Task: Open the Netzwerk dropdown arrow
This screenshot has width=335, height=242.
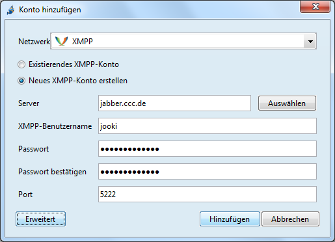Action: click(310, 41)
